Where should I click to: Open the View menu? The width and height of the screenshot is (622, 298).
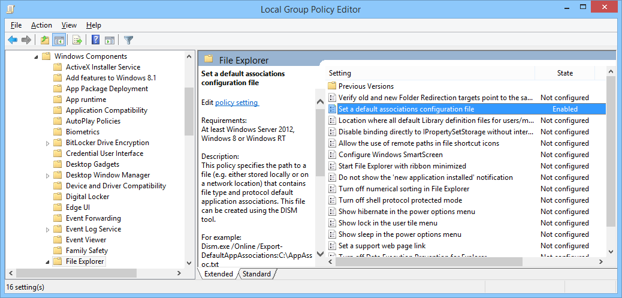pos(69,25)
